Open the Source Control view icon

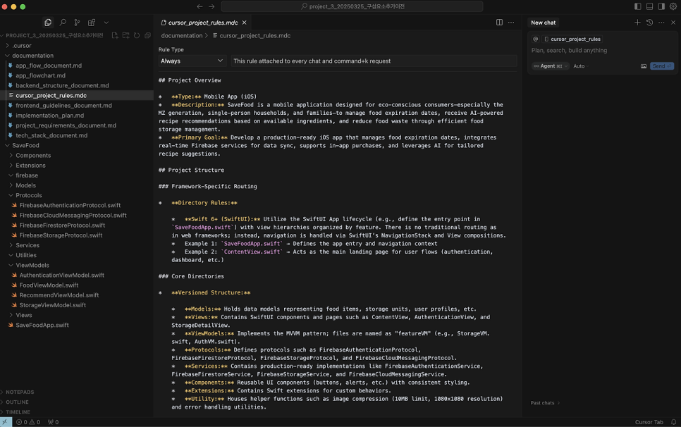click(77, 23)
